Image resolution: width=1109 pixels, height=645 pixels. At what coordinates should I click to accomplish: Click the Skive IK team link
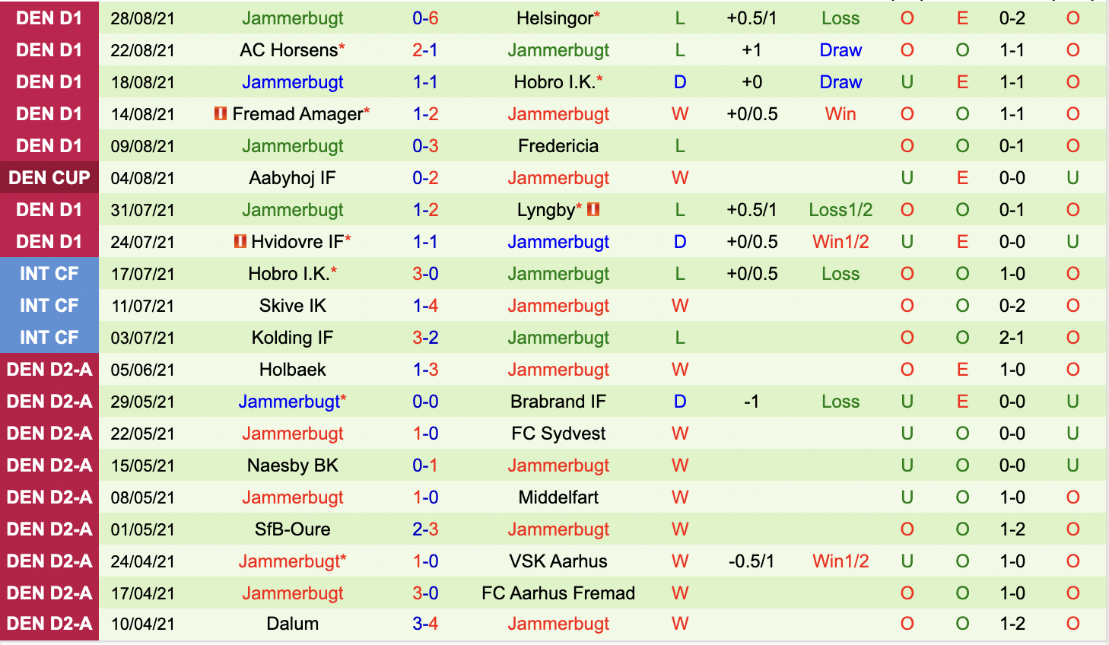[x=292, y=306]
